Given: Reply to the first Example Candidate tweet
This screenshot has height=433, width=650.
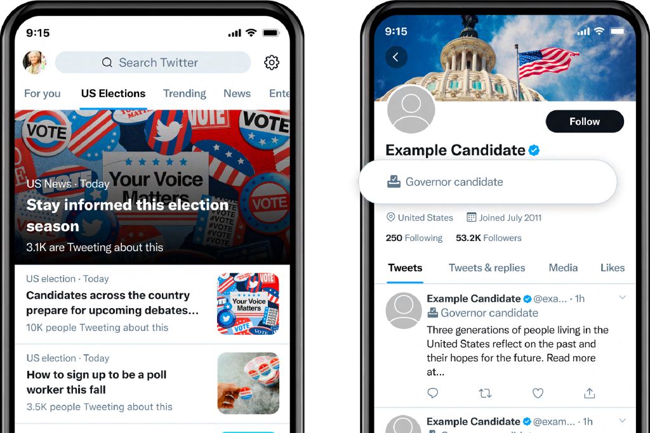Looking at the screenshot, I should click(432, 393).
